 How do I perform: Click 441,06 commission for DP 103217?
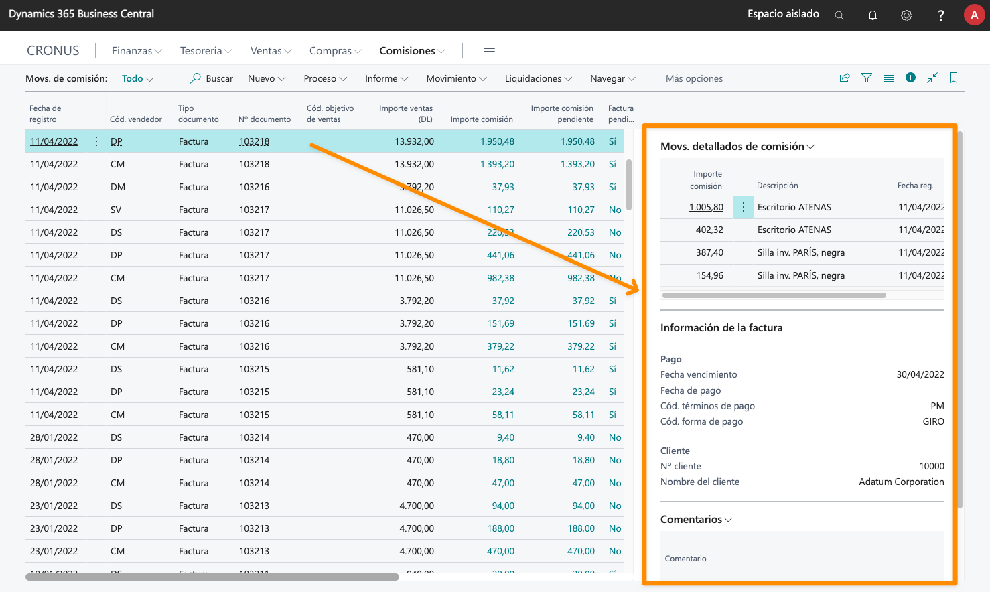tap(500, 255)
